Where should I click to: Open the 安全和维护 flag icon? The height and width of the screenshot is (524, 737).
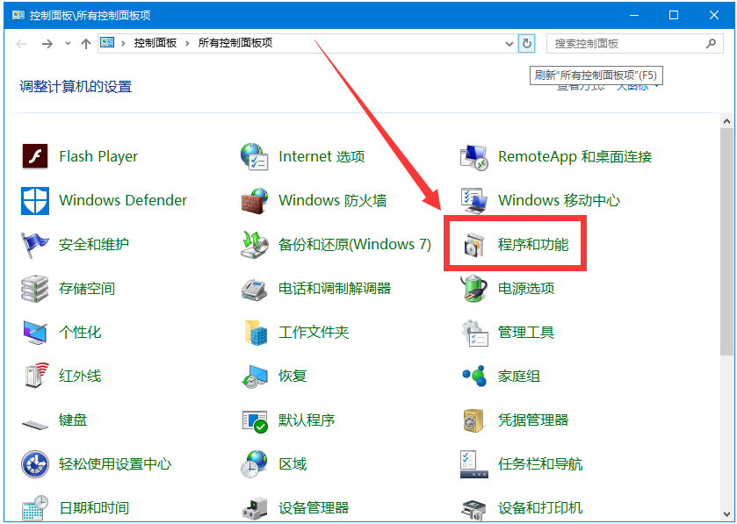pos(35,245)
